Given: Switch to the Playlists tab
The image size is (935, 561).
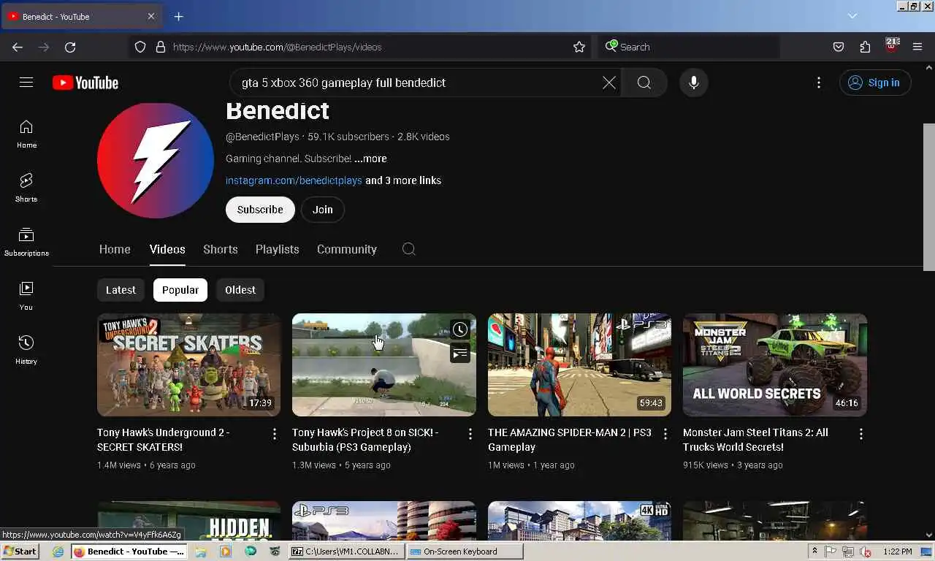Looking at the screenshot, I should [278, 249].
